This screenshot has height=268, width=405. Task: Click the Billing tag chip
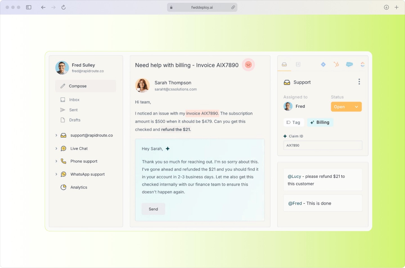320,122
